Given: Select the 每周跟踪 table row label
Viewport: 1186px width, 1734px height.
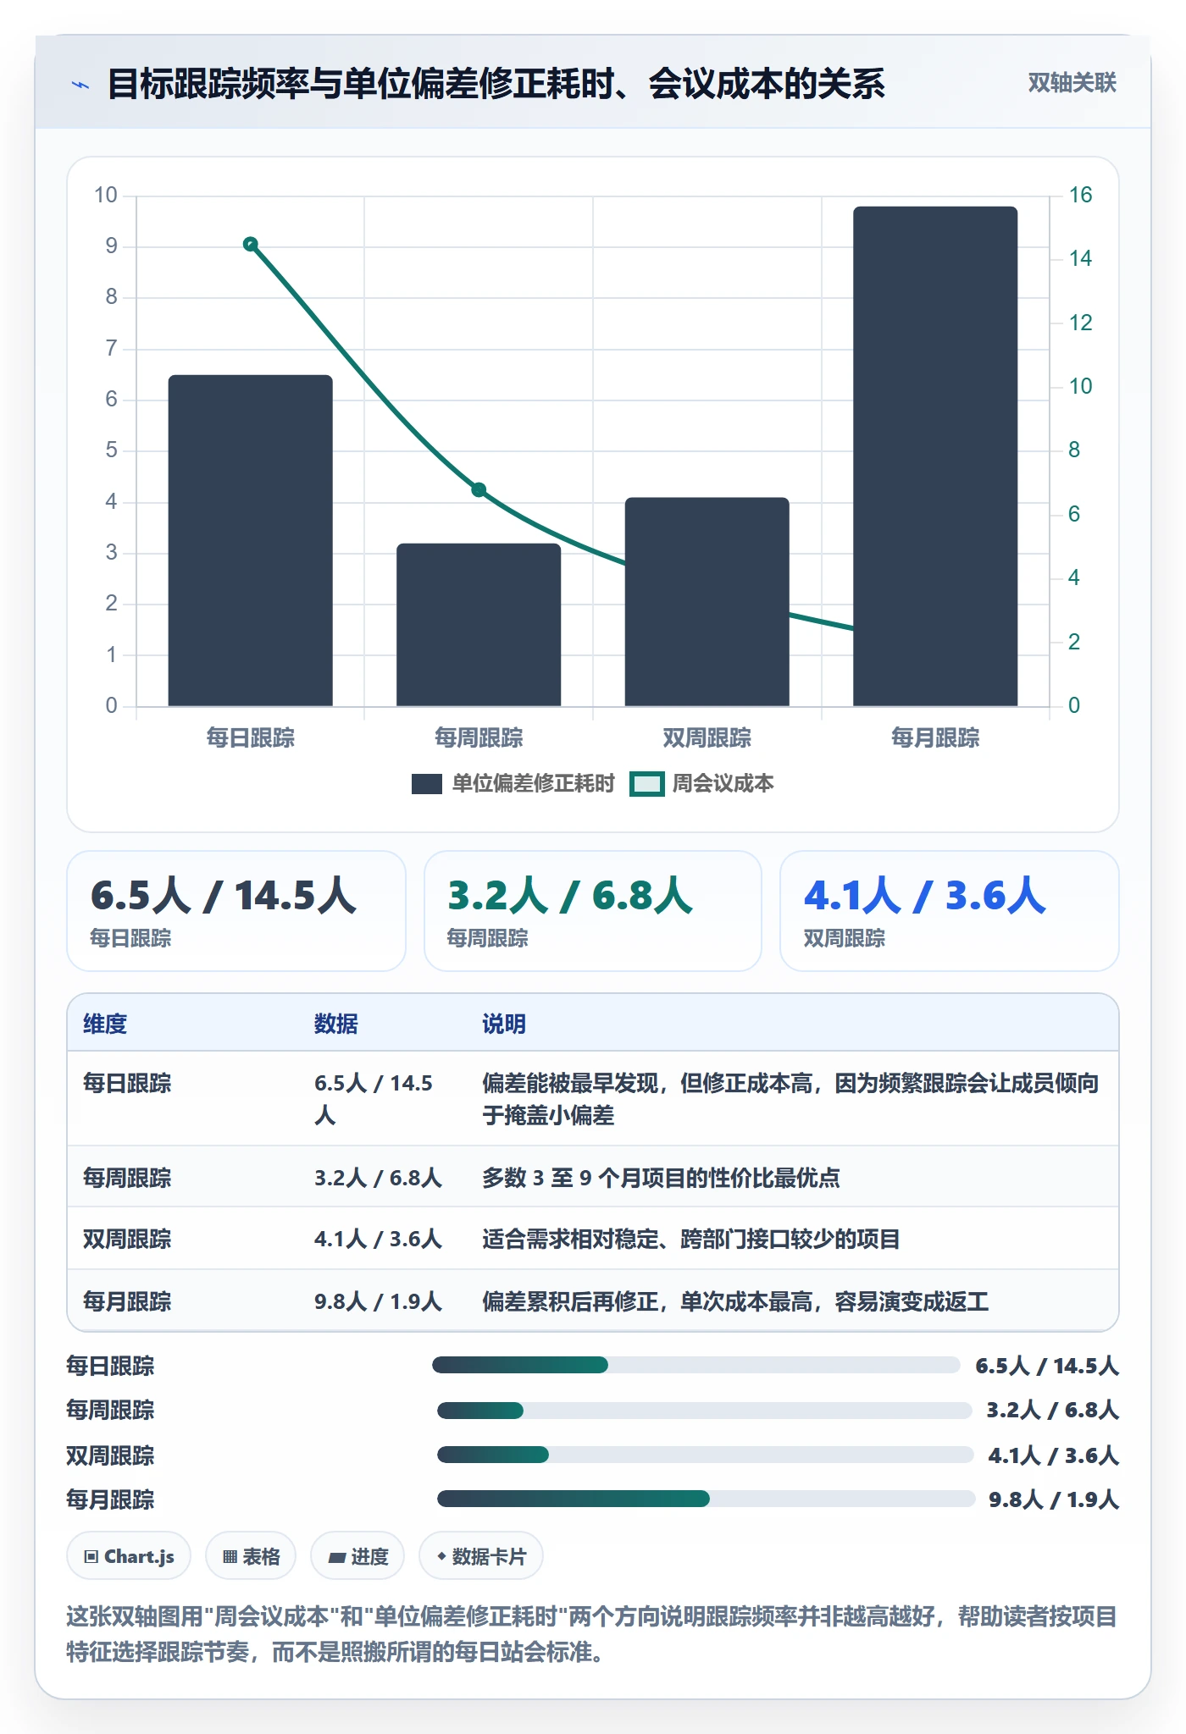Looking at the screenshot, I should coord(127,1178).
